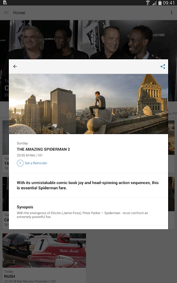177x283 pixels.
Task: Tap the Wi-Fi status bar icon
Action: [x=148, y=3]
